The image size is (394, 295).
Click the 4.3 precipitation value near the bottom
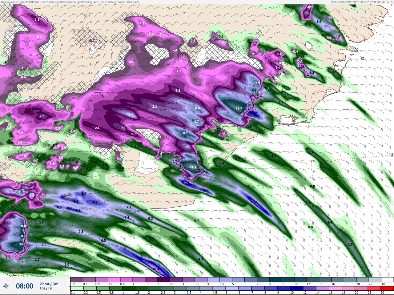[201, 259]
